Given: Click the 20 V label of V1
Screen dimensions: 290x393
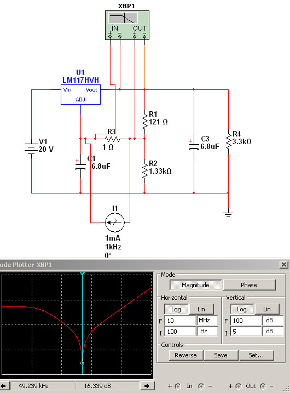Looking at the screenshot, I should click(x=46, y=149).
